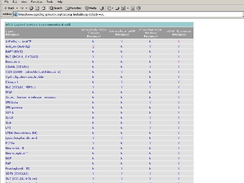The image size is (244, 183).
Task: Open the Help menu
Action: coord(60,2)
